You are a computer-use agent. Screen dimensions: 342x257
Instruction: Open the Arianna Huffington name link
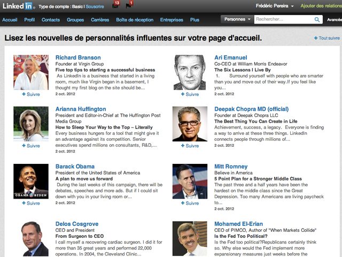click(x=81, y=109)
